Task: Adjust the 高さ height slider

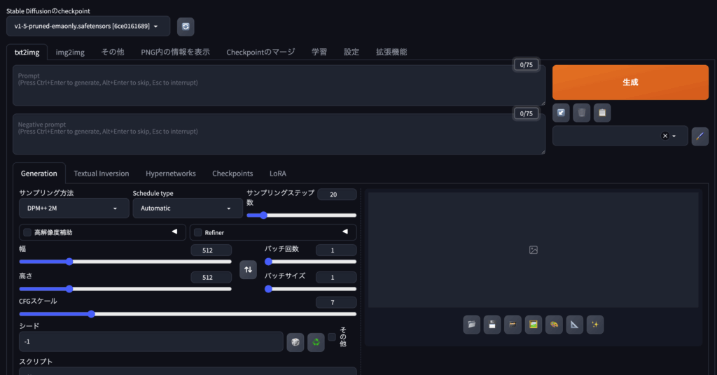Action: click(125, 289)
